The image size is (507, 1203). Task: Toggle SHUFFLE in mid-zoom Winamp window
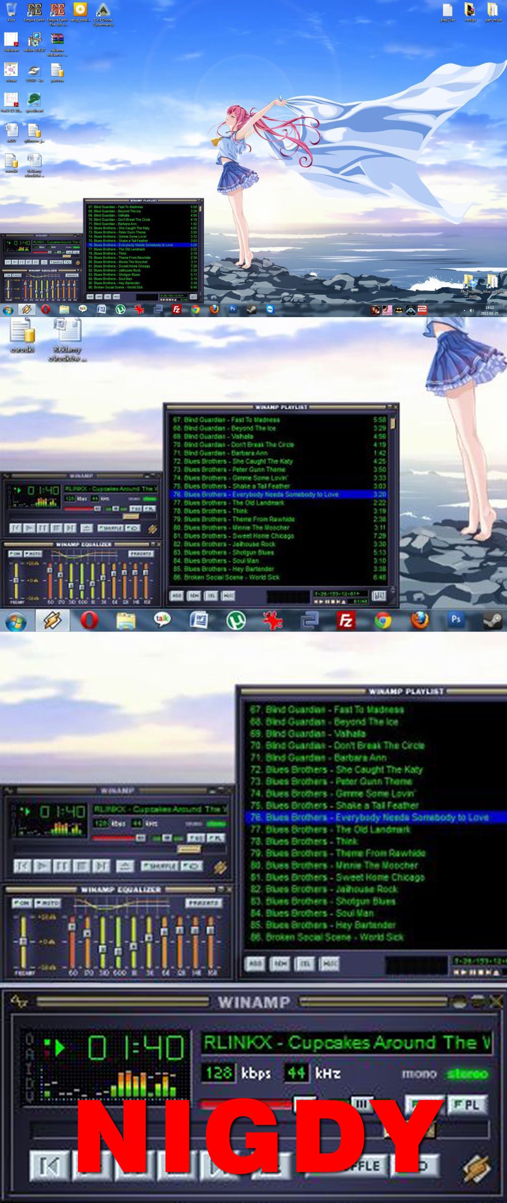110,528
